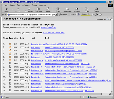
Task: Click the vertical scrollbar up arrow
Action: 112,18
